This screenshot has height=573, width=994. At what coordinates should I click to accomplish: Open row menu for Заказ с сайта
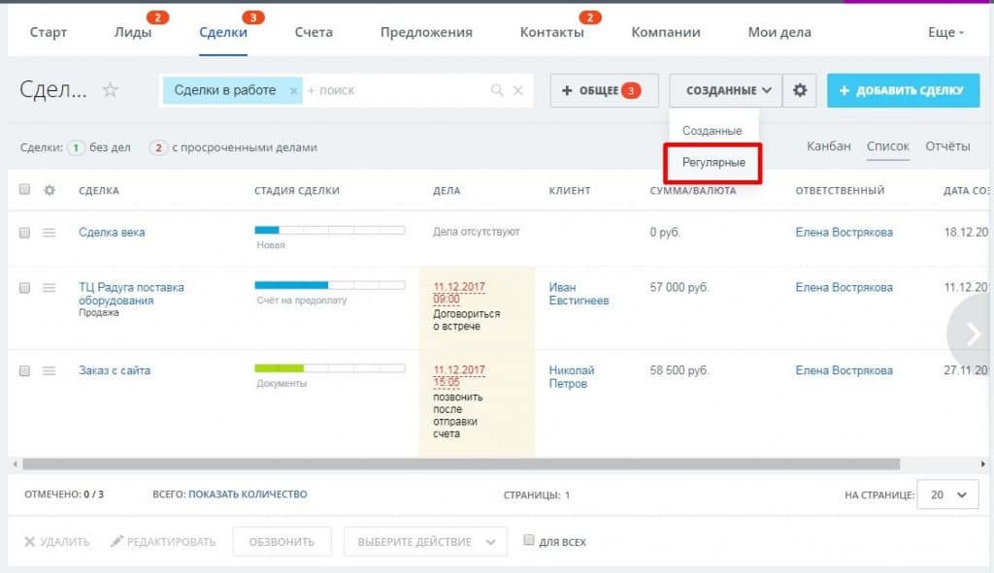pos(50,370)
